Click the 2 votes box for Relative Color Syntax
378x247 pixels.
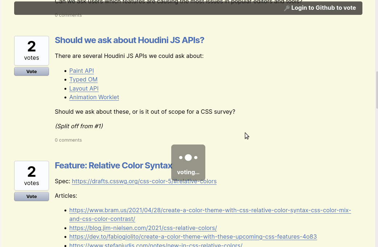pyautogui.click(x=32, y=176)
